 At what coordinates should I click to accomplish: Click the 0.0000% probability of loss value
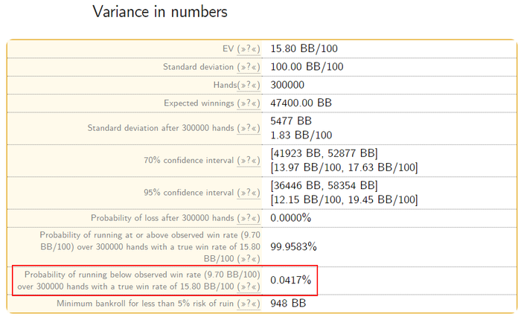click(x=290, y=218)
